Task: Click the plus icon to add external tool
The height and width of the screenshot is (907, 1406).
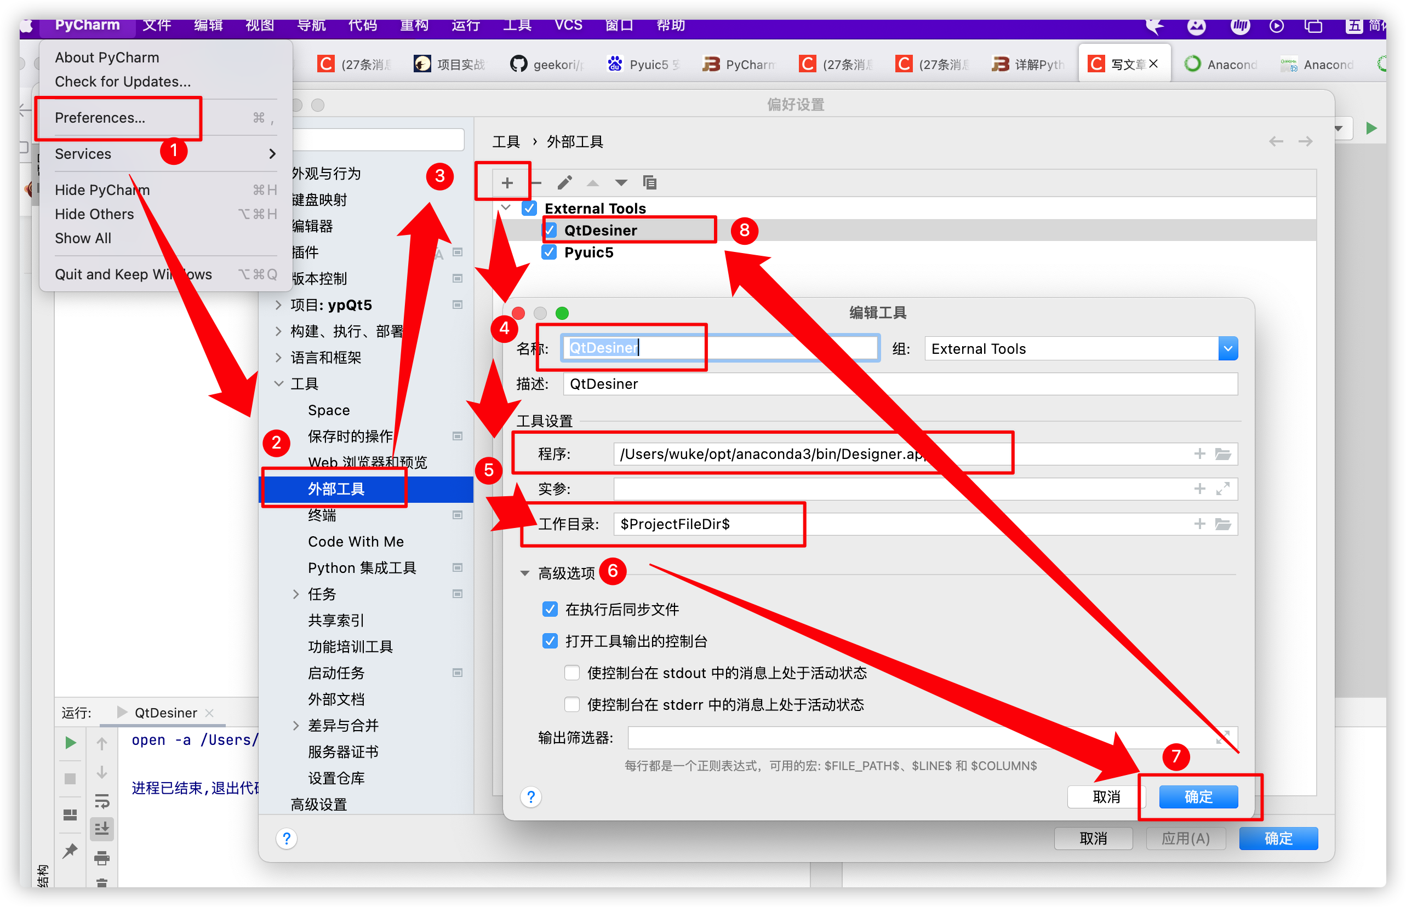Action: [506, 183]
